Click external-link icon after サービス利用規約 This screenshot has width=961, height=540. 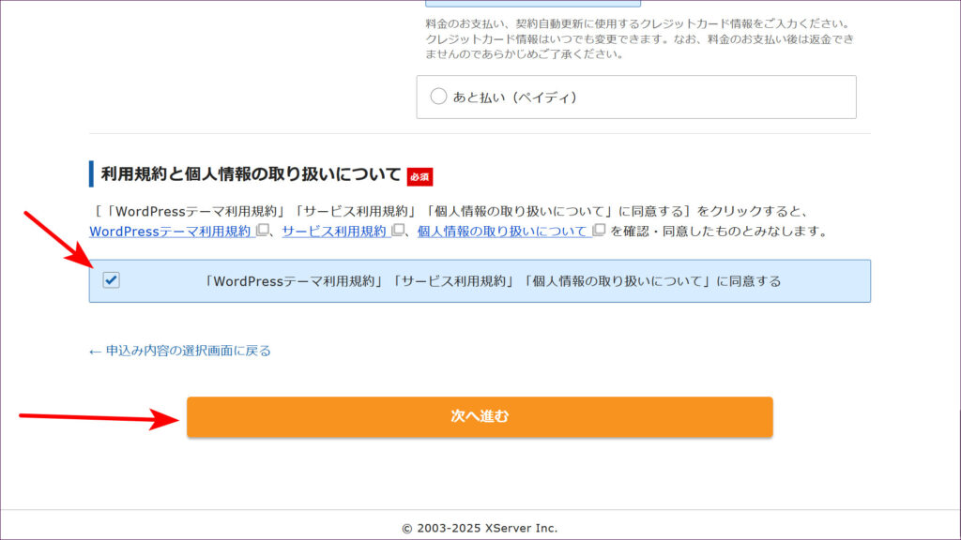[x=398, y=231]
